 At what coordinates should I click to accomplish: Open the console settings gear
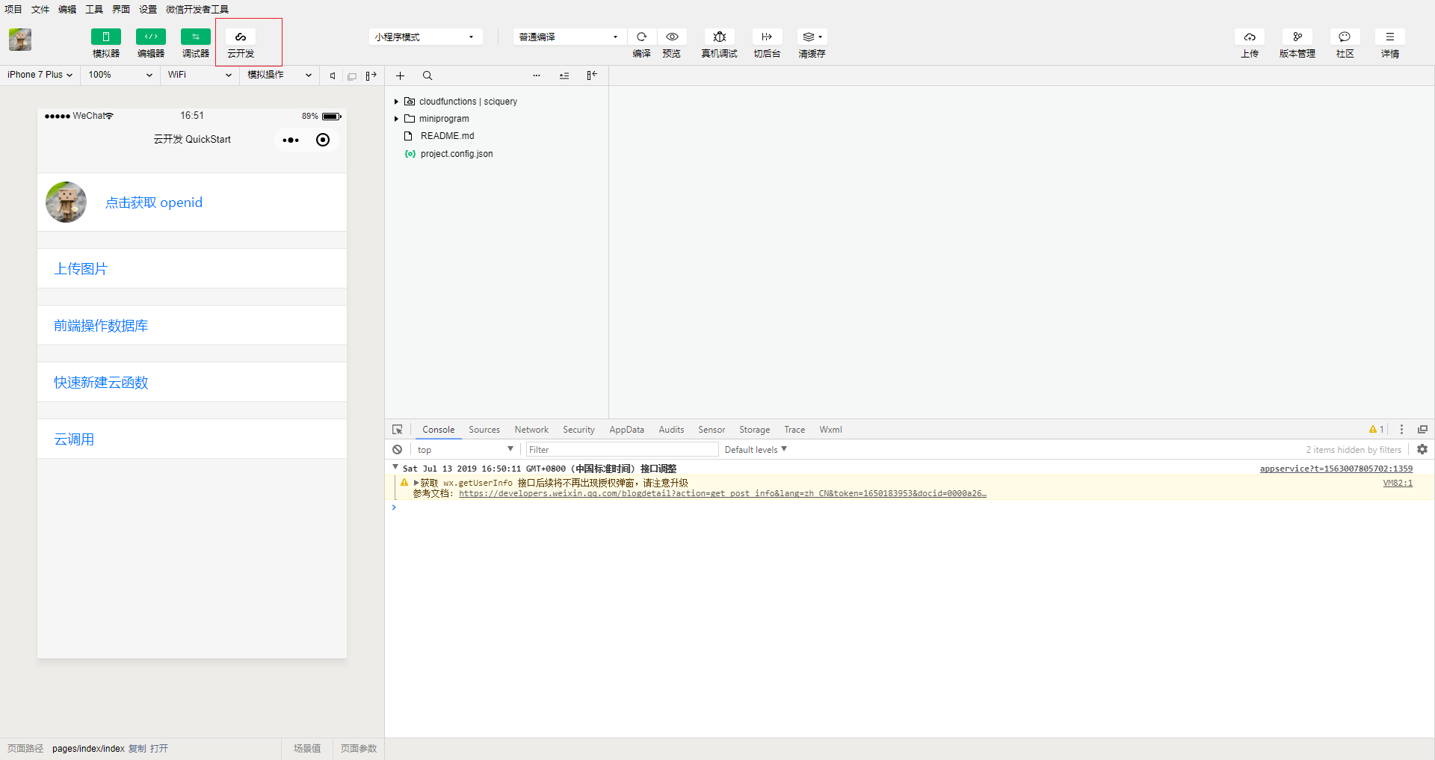click(1422, 450)
